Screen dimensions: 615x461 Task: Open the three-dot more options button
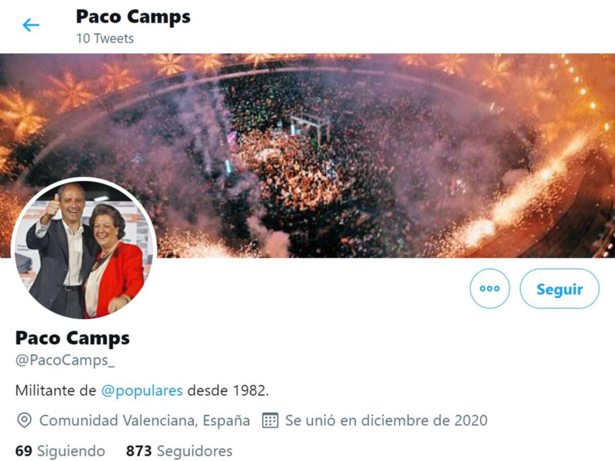click(x=489, y=288)
